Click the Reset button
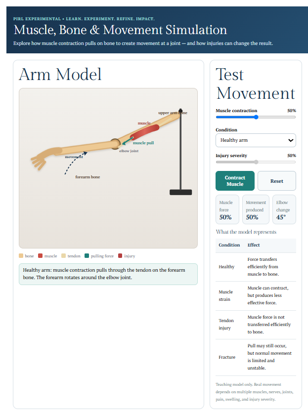Screen dimensions: 308x414 (276, 181)
